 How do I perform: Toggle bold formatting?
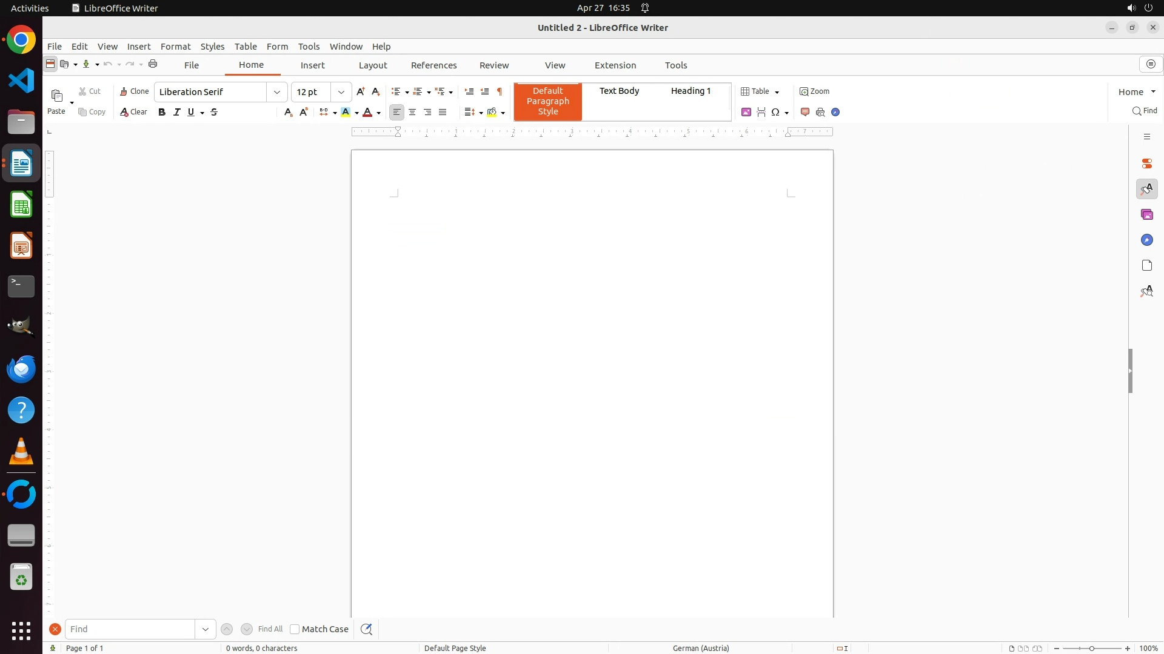162,112
